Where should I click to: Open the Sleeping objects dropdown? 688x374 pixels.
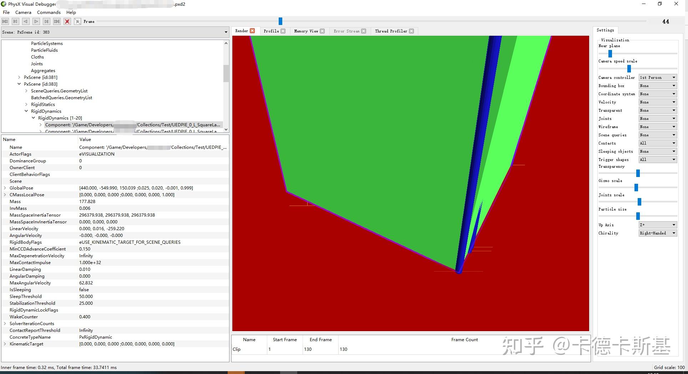658,151
